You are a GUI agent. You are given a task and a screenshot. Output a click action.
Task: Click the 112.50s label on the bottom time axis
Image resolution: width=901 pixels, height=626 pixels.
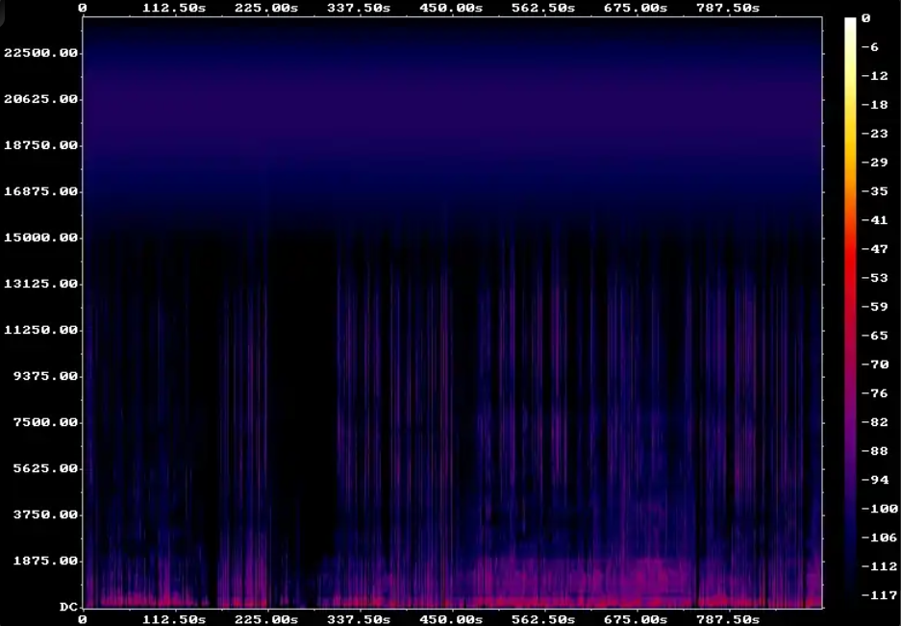[174, 619]
